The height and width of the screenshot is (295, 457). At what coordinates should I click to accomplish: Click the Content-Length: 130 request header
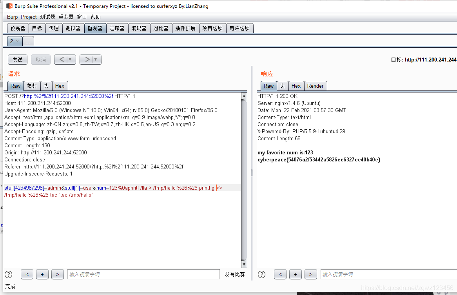27,145
